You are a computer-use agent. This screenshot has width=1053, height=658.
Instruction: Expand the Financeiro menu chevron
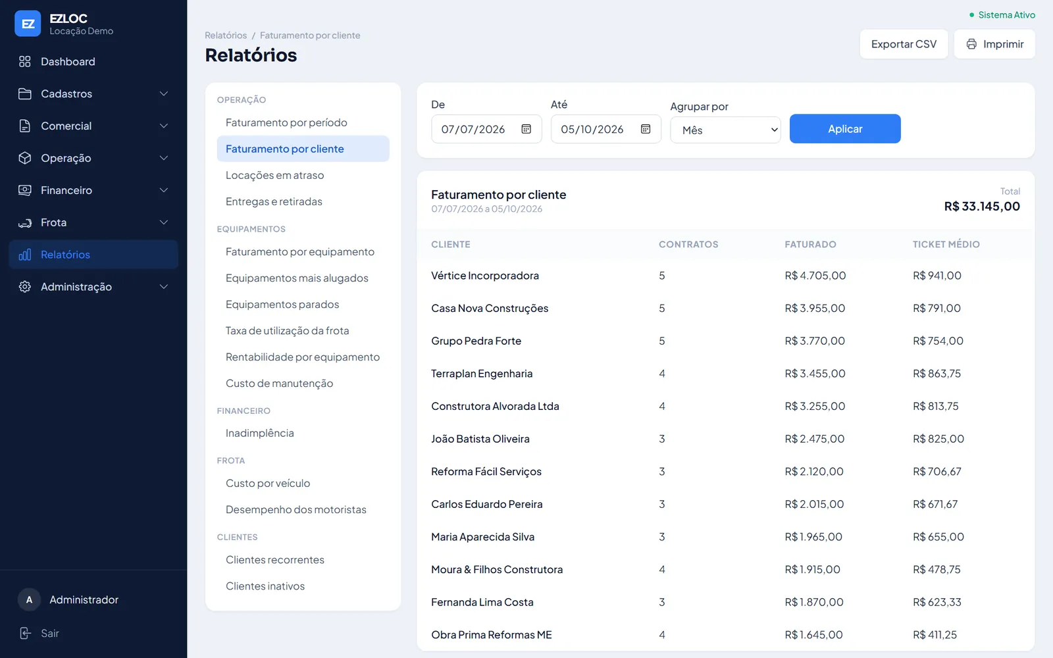pos(164,190)
